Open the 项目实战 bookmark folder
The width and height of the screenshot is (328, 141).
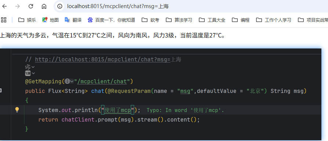[313, 20]
